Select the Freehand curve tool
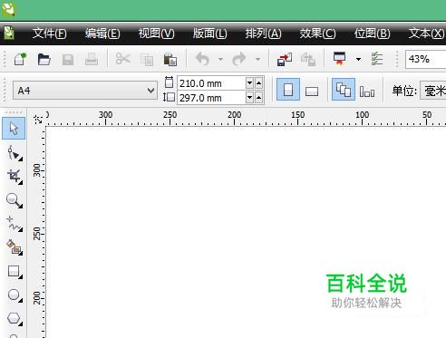 [15, 224]
